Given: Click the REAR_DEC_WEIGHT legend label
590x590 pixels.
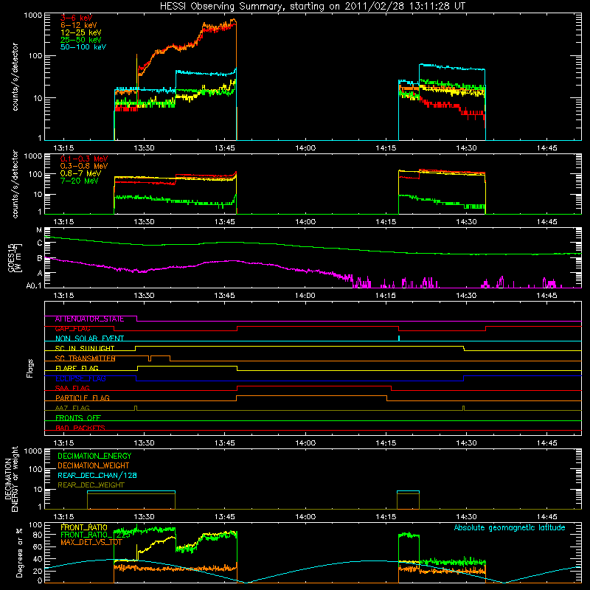Looking at the screenshot, I should 91,485.
